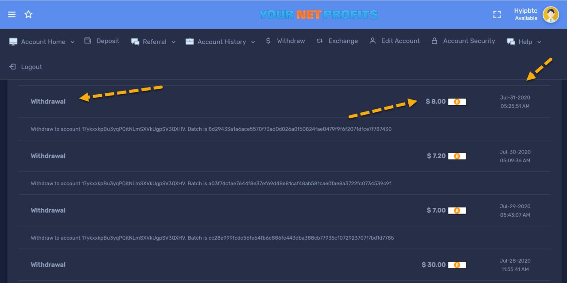Screen dimensions: 567x283
Task: Click the Available status text
Action: 526,18
